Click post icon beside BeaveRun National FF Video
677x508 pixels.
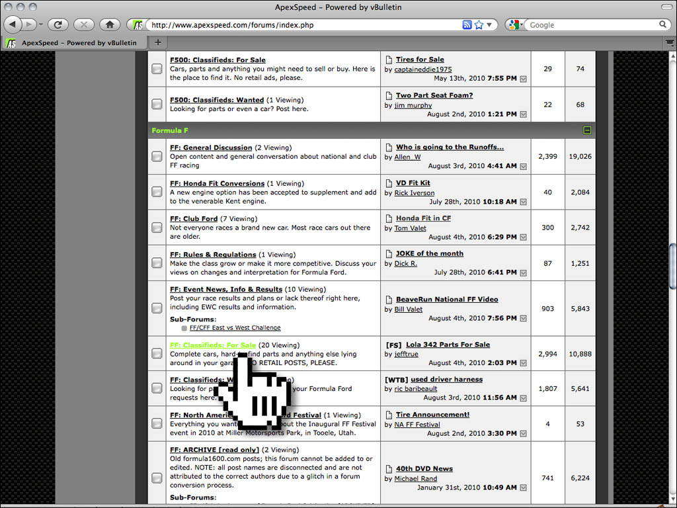(x=389, y=300)
